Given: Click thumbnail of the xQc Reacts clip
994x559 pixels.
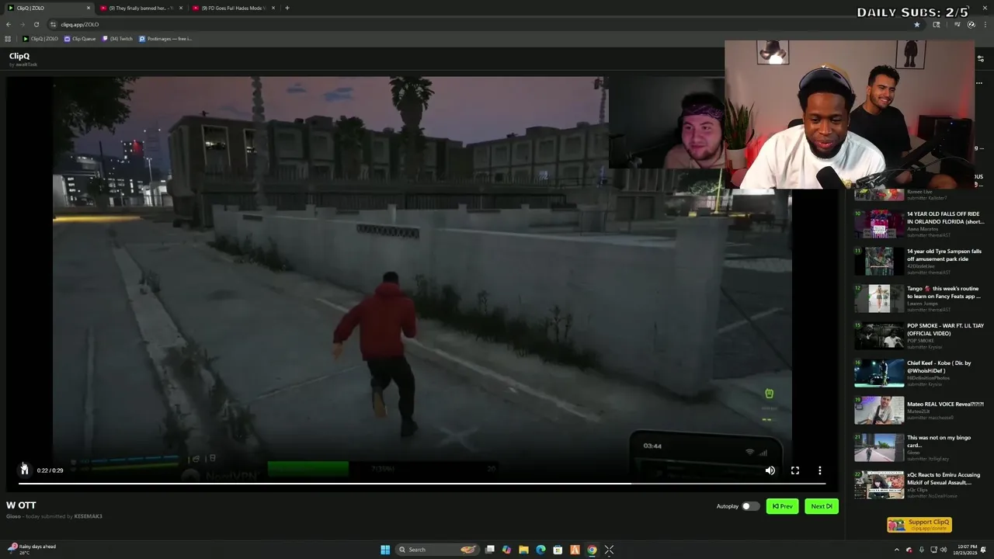Looking at the screenshot, I should pos(879,485).
